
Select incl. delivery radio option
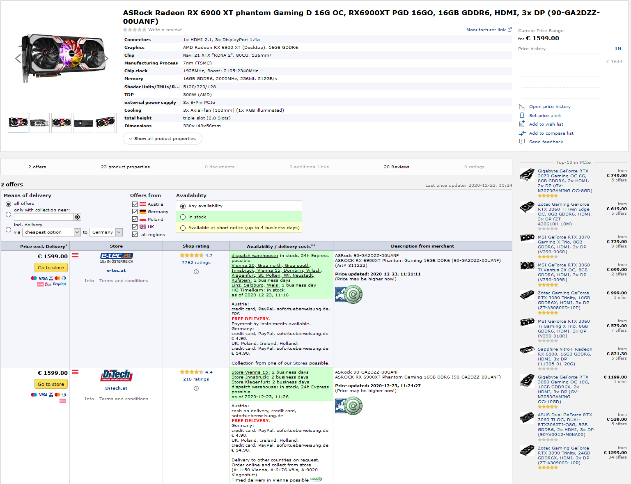click(x=8, y=229)
